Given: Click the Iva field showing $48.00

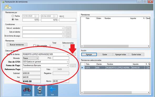Looking at the screenshot, I should (x=32, y=77).
